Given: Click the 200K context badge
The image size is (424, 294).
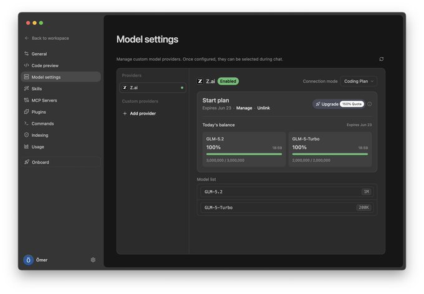Looking at the screenshot, I should pyautogui.click(x=364, y=207).
